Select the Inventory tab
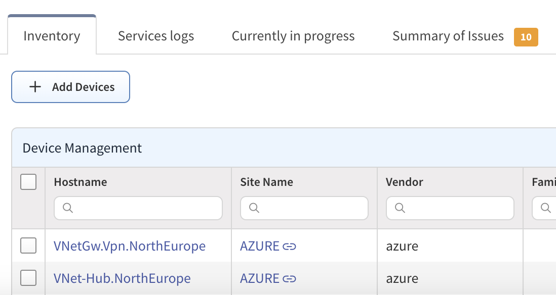The width and height of the screenshot is (556, 295). point(52,36)
